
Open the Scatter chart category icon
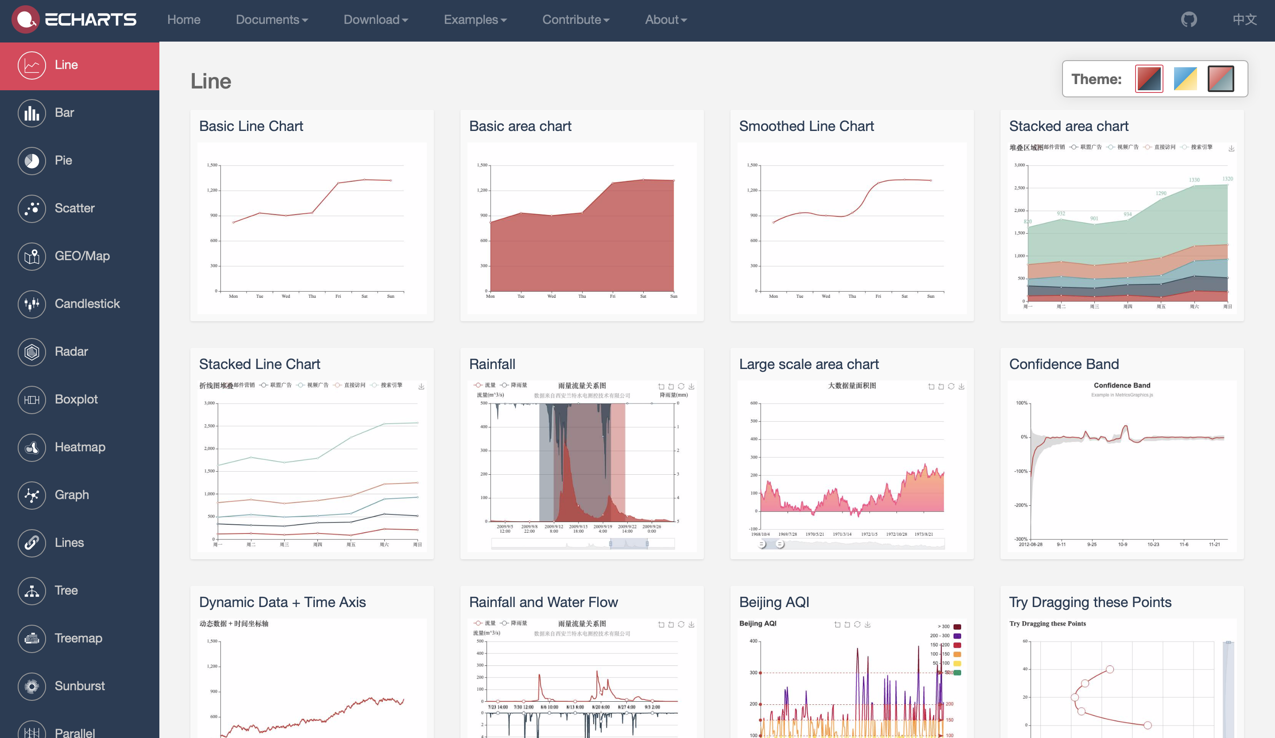point(31,208)
